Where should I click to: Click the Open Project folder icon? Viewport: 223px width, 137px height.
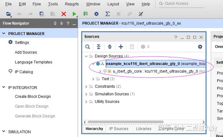pyautogui.click(x=9, y=14)
